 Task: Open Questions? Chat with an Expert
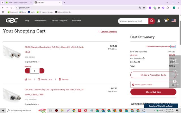[161, 106]
